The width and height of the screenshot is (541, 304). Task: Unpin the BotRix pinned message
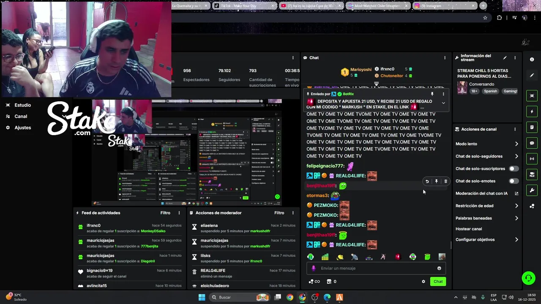432,94
